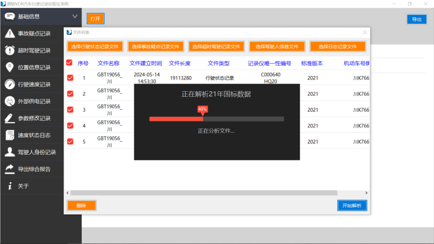Sort by 文件名称 column header
This screenshot has height=244, width=434.
pyautogui.click(x=108, y=63)
